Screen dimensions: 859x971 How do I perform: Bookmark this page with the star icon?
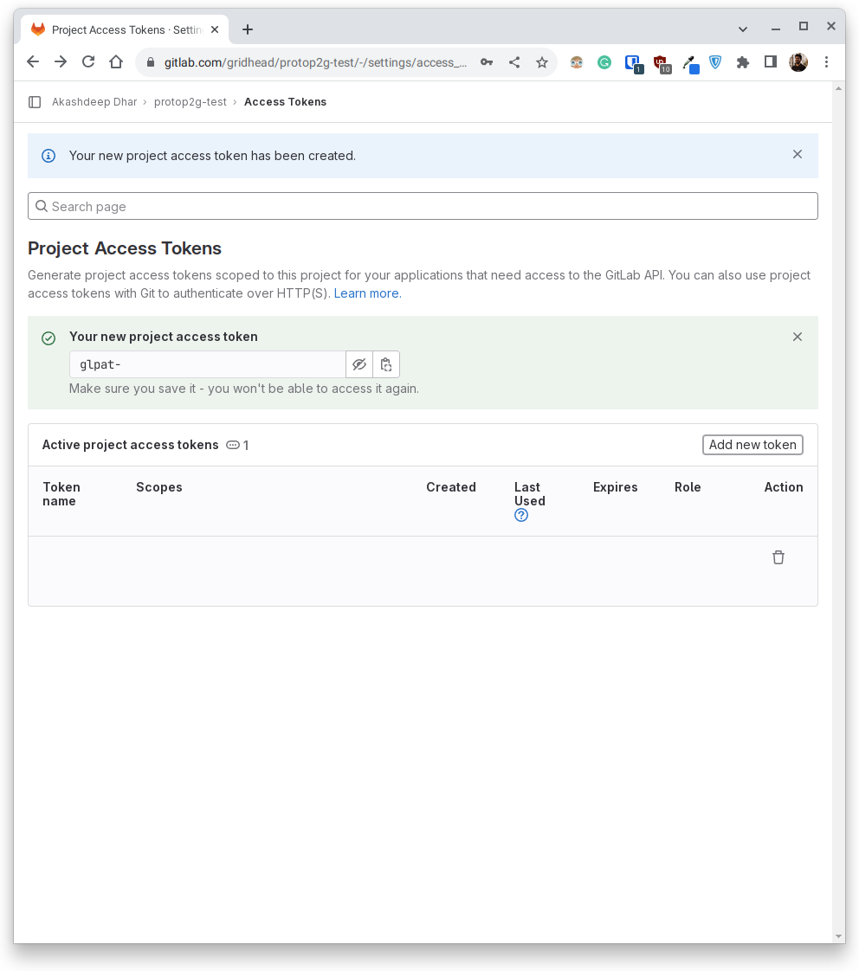point(542,62)
